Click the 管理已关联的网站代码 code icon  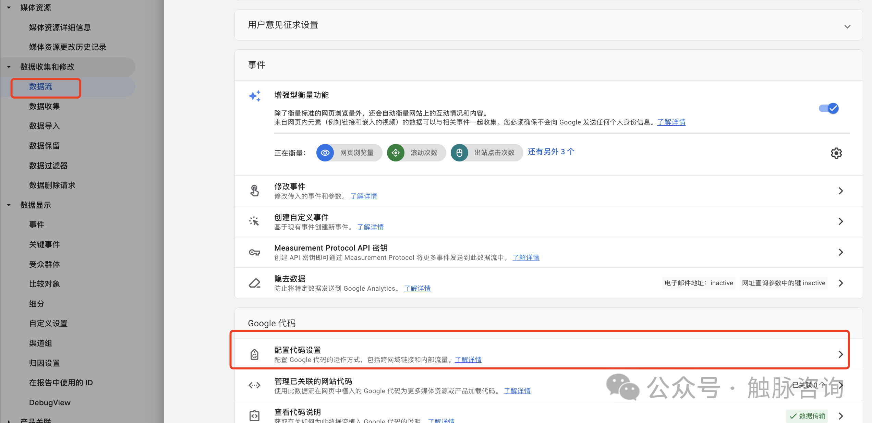click(x=254, y=385)
